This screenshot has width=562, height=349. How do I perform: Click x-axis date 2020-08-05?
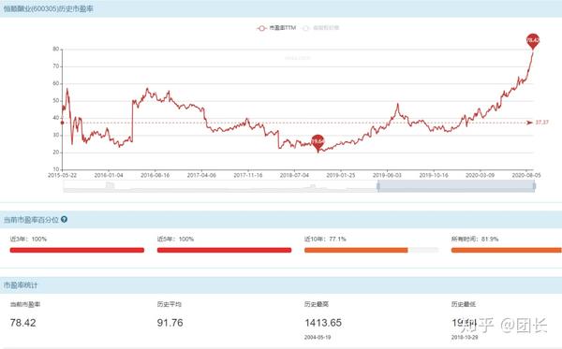coord(526,175)
